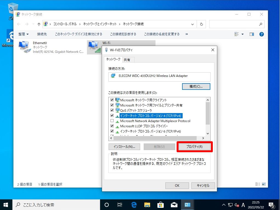Click the Control Panel taskbar icon
This screenshot has width=280, height=210.
(x=187, y=205)
